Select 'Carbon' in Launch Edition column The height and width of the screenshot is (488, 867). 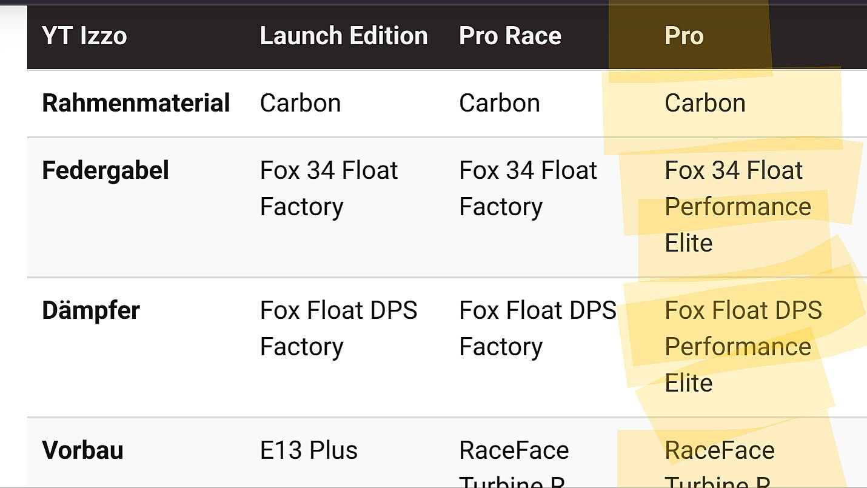pos(300,103)
